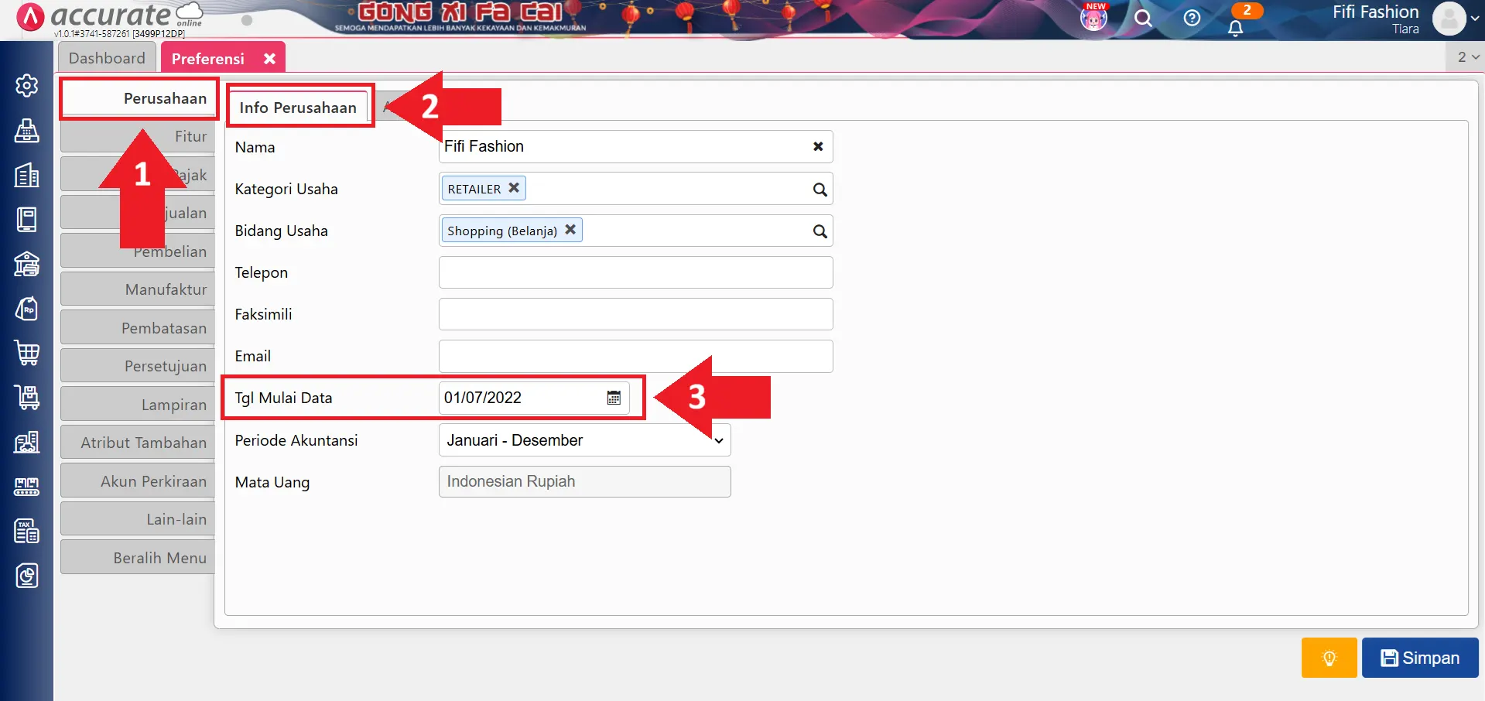This screenshot has height=701, width=1485.
Task: Clear the Nama field text
Action: pyautogui.click(x=818, y=147)
